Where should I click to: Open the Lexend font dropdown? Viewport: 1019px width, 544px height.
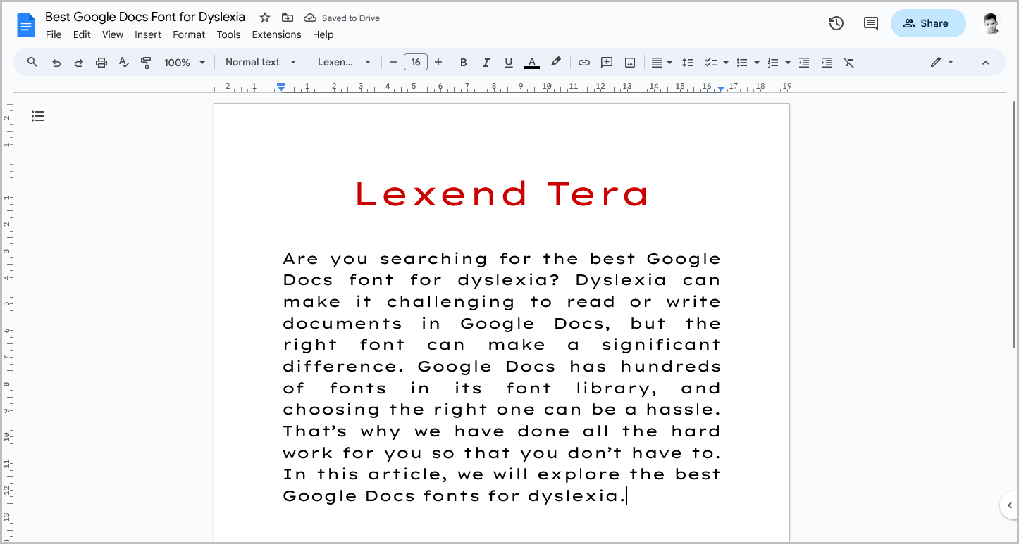coord(344,63)
